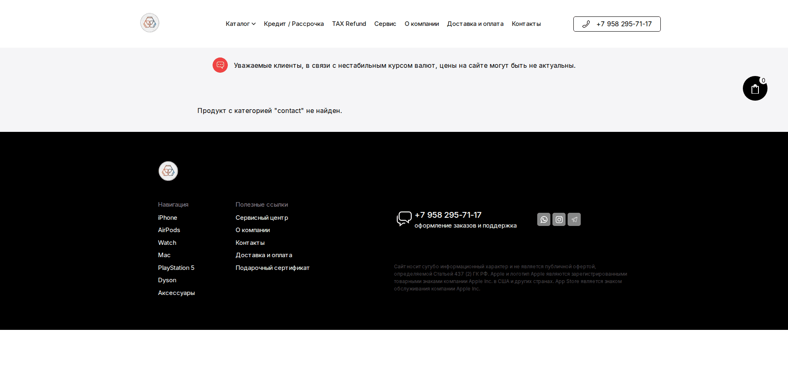Click the chat icon beside footer phone number
The width and height of the screenshot is (788, 380).
[404, 218]
